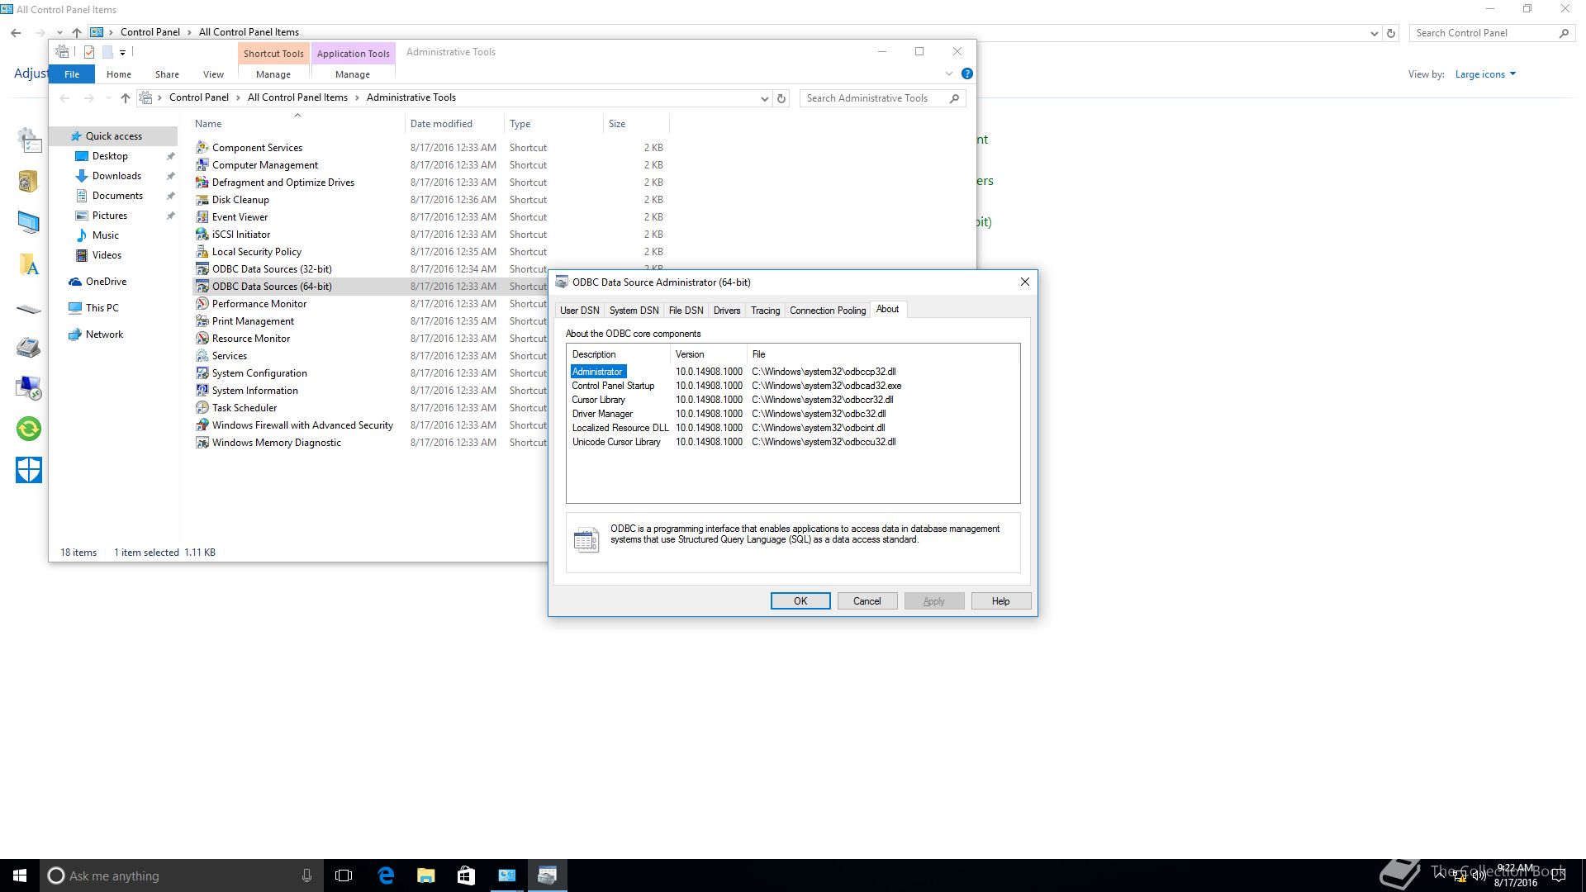
Task: Select System Configuration icon
Action: pyautogui.click(x=202, y=373)
